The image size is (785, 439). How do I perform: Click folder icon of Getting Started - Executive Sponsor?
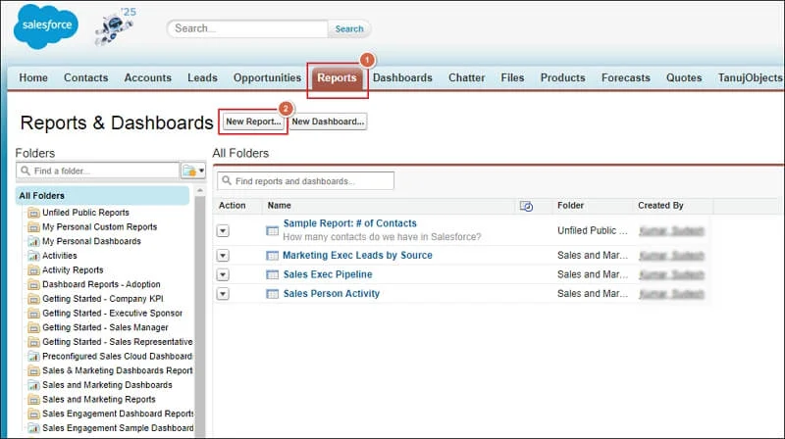[x=33, y=314]
